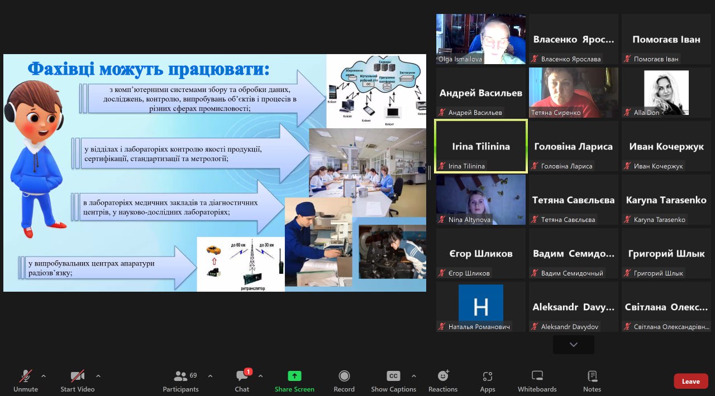Open the Participants panel
Image resolution: width=715 pixels, height=396 pixels.
coord(180,381)
